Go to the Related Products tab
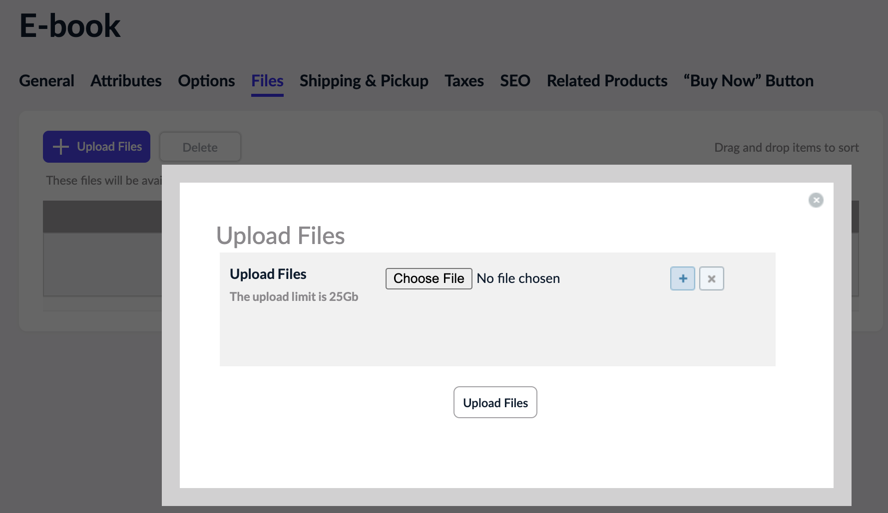The image size is (888, 513). click(x=607, y=81)
